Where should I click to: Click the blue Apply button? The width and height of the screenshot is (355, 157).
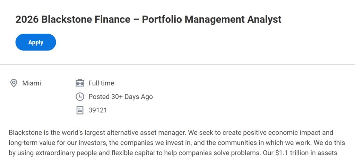click(36, 42)
